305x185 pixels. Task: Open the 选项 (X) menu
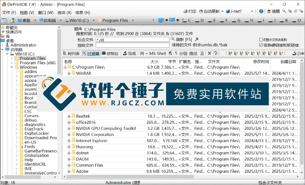(64, 13)
